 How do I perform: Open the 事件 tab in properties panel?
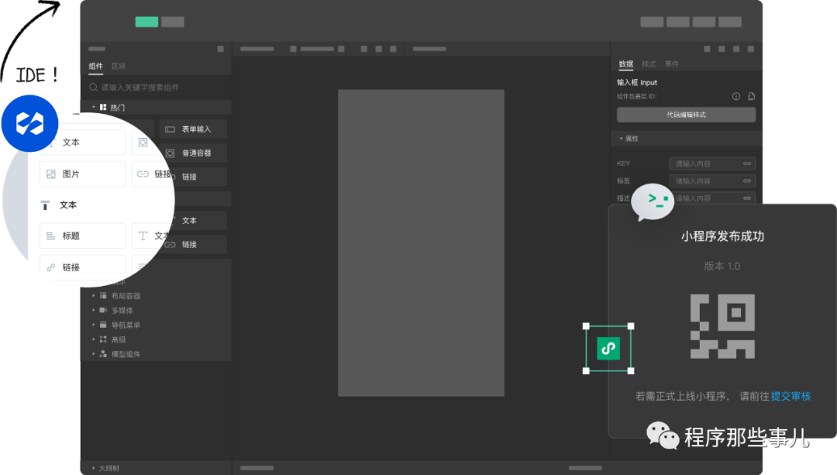[671, 64]
